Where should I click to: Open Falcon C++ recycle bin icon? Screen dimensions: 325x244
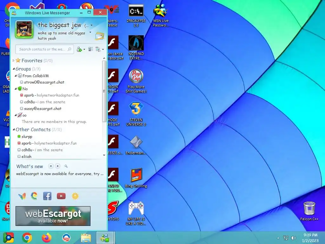pos(309,211)
